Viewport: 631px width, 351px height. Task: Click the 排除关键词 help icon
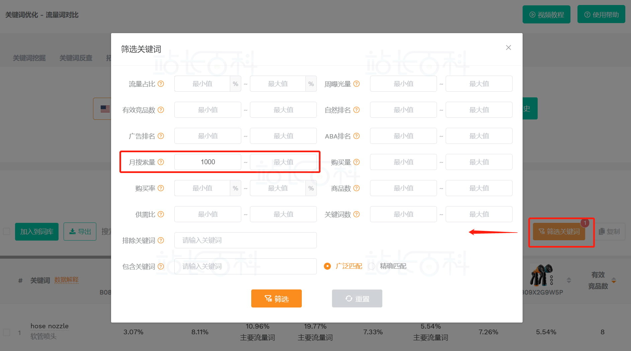pos(161,240)
